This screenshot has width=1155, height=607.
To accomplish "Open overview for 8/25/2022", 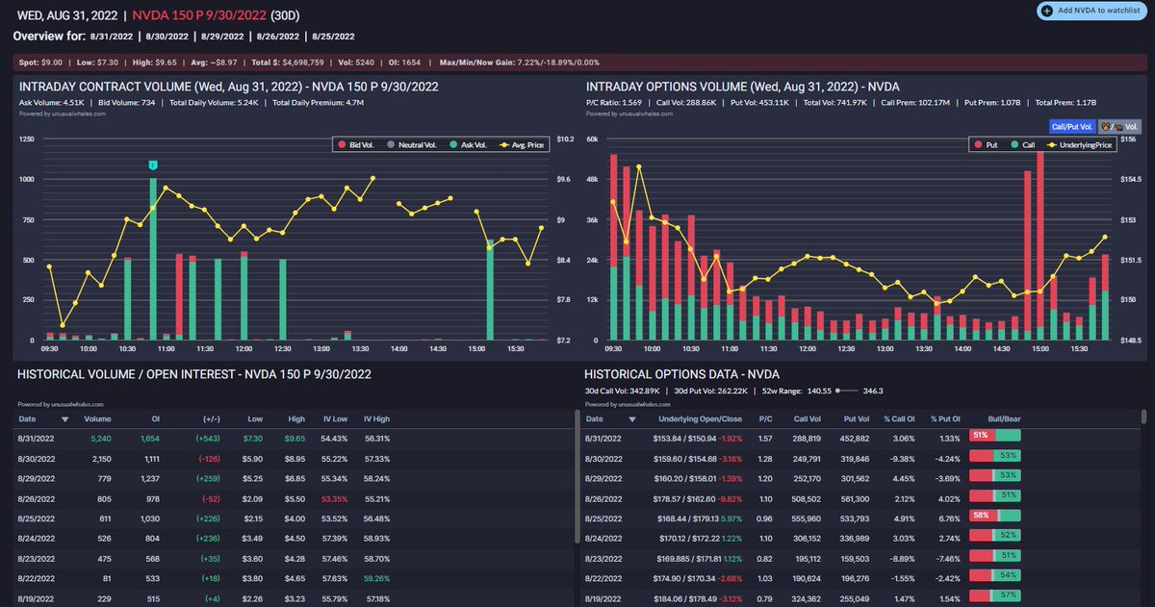I will [333, 36].
